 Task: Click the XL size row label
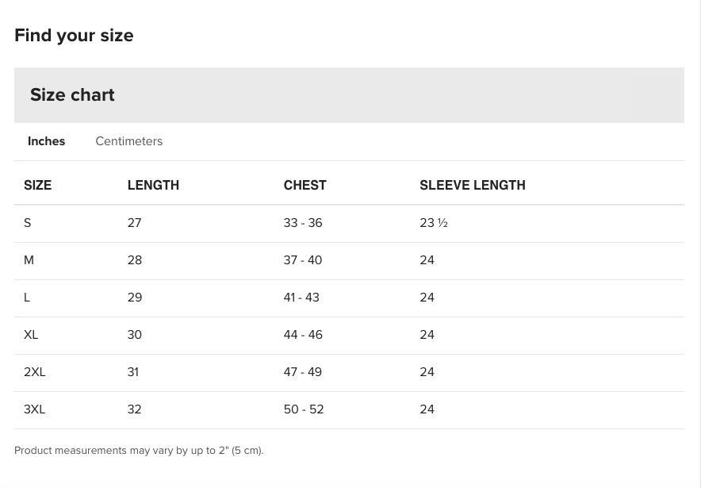click(x=31, y=335)
